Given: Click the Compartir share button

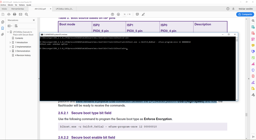Looking at the screenshot, I should [245, 14].
